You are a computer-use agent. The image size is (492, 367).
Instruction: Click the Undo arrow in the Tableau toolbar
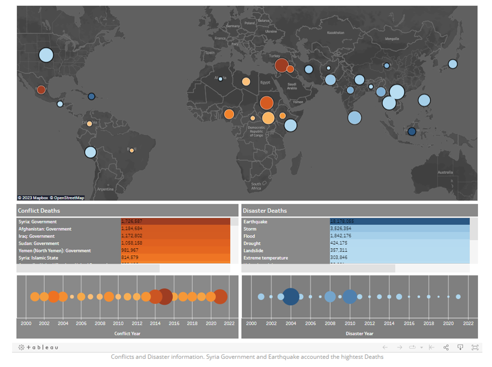pos(385,347)
